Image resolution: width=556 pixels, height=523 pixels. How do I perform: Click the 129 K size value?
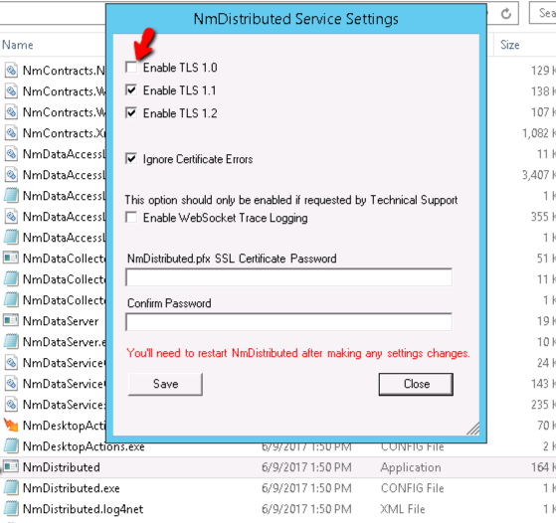point(543,71)
